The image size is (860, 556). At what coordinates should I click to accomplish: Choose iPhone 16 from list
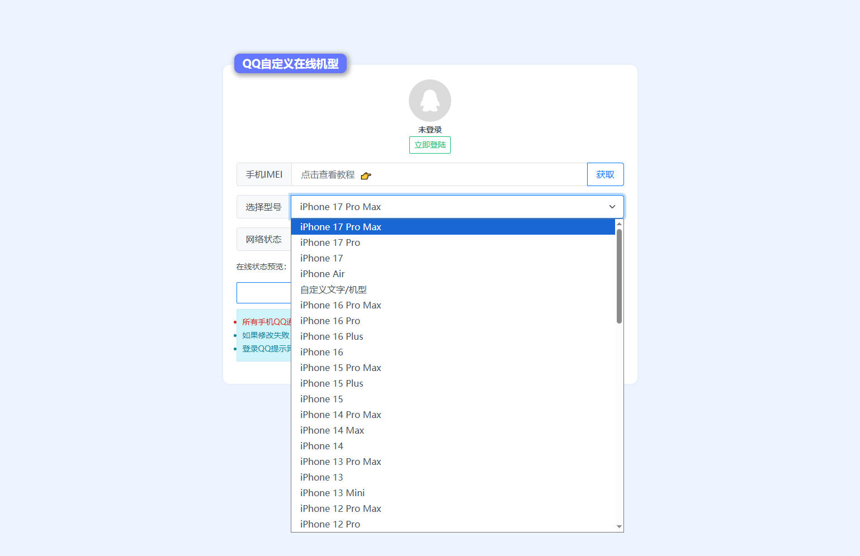(x=453, y=352)
